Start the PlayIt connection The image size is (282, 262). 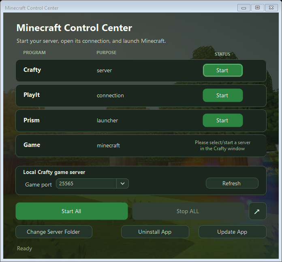point(223,95)
